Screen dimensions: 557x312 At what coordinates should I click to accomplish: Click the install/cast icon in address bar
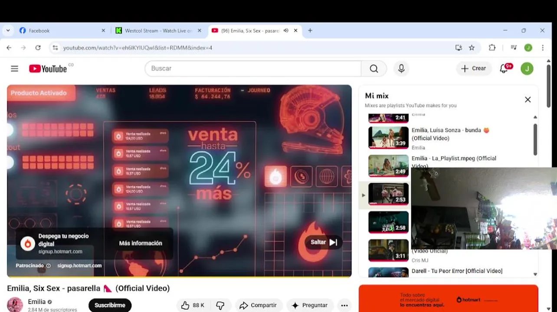point(459,48)
